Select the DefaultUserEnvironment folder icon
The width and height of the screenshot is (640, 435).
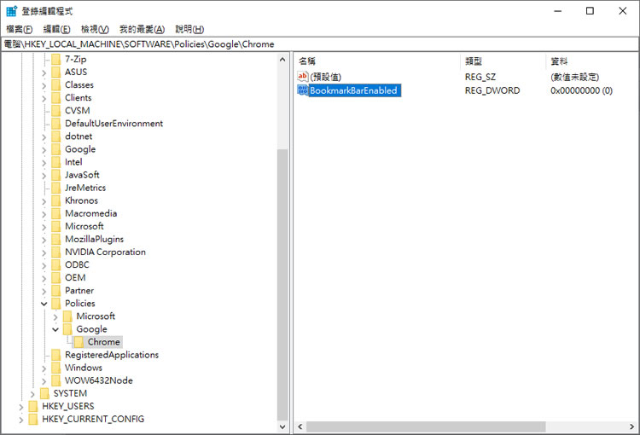tap(56, 124)
